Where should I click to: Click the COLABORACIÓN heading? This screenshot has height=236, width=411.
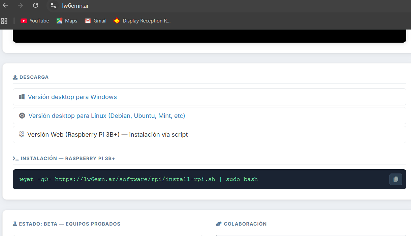pos(245,224)
